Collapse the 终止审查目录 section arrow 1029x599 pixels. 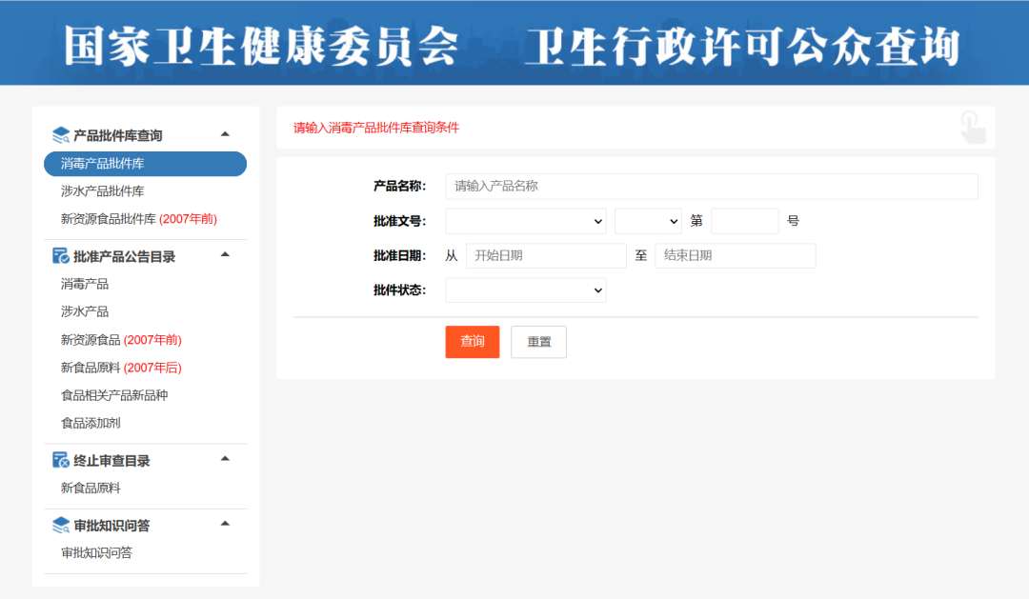(225, 459)
